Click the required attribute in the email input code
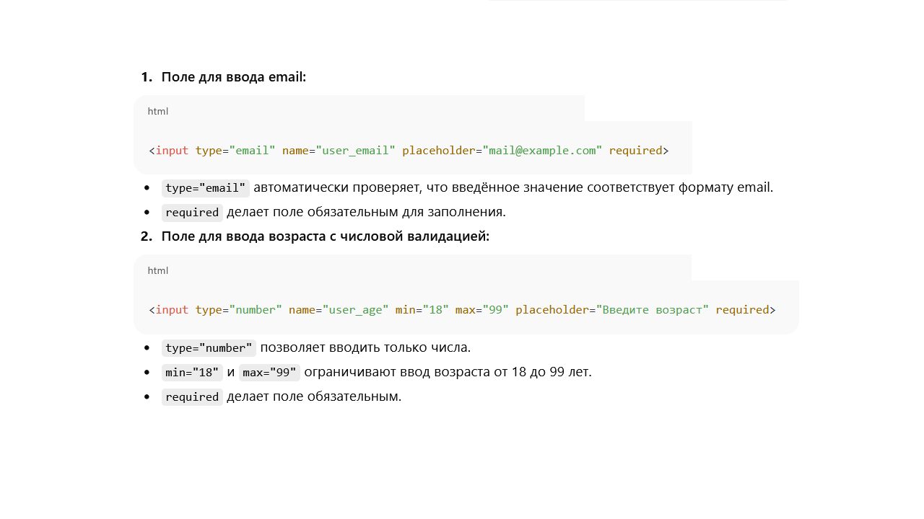 635,151
